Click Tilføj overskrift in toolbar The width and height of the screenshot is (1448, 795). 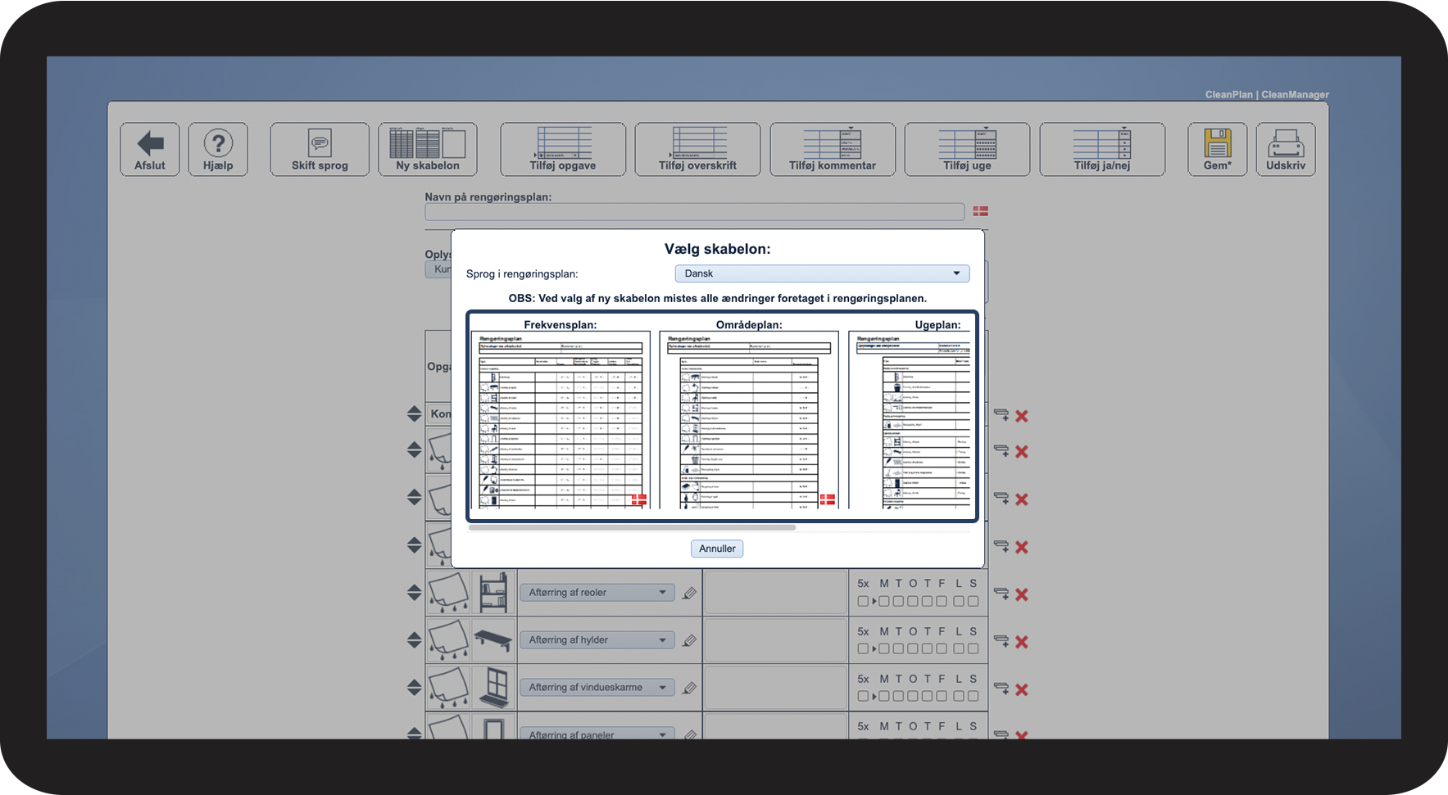[697, 150]
